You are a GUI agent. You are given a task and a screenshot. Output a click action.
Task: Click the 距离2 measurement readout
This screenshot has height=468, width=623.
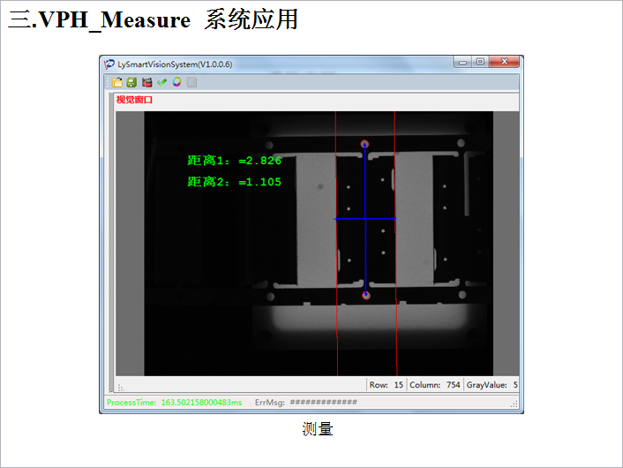(x=235, y=182)
